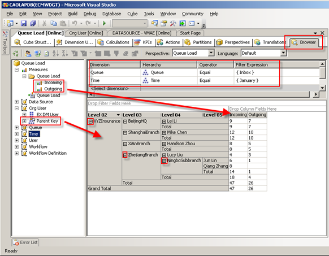Collapse XYZInsurance row in pivot
Image resolution: width=329 pixels, height=256 pixels.
click(90, 122)
